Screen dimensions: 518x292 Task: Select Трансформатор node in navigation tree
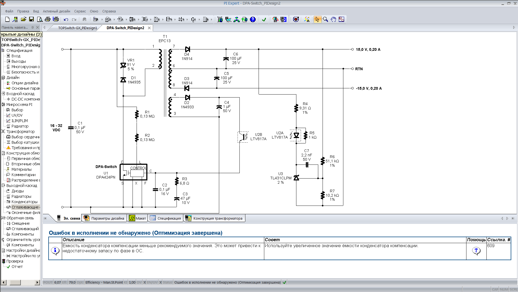21,132
